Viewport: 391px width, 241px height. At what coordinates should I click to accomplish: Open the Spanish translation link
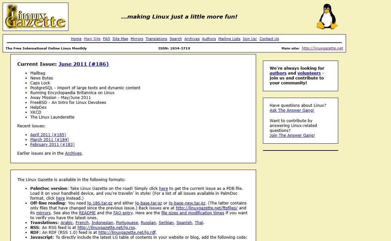[184, 223]
